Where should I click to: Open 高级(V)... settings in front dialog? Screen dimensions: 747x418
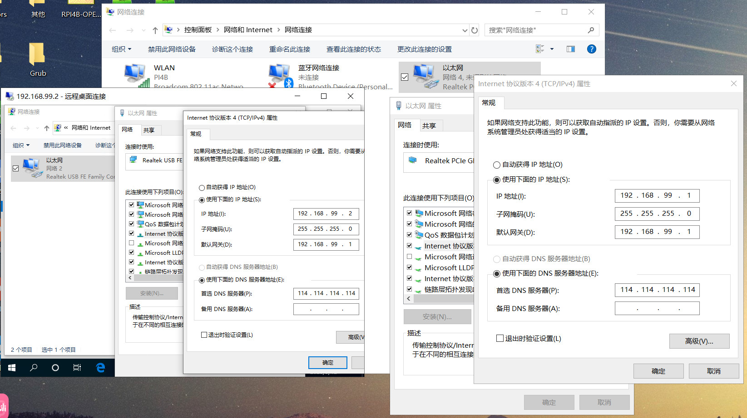(699, 341)
